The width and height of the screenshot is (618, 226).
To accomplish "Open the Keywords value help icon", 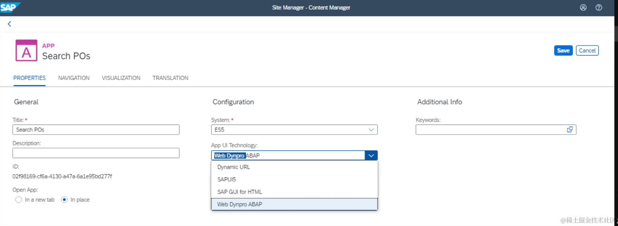I will click(570, 130).
